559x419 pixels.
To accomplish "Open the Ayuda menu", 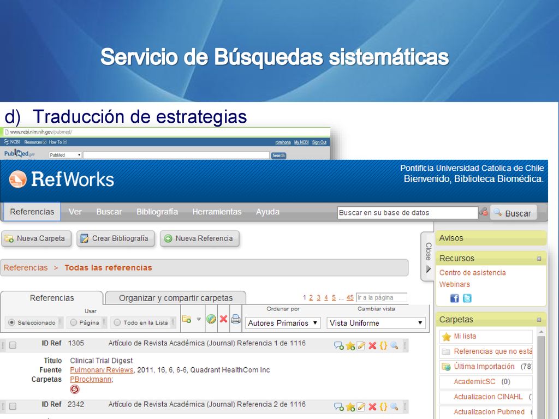I will click(267, 212).
